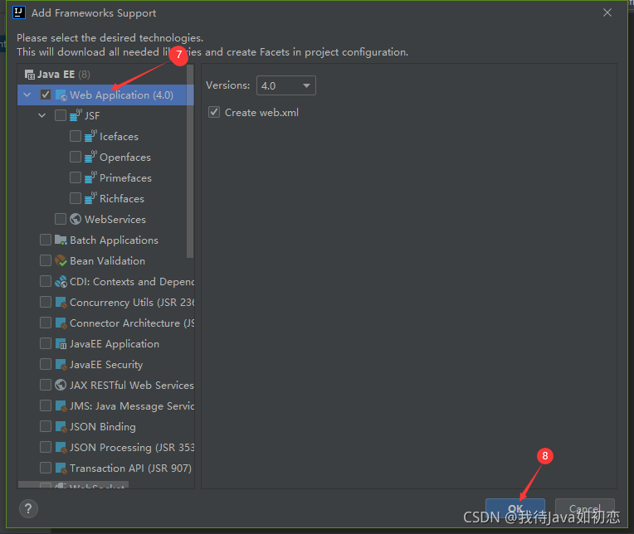Click the JavaEE Security icon
Viewport: 634px width, 534px height.
(x=61, y=364)
